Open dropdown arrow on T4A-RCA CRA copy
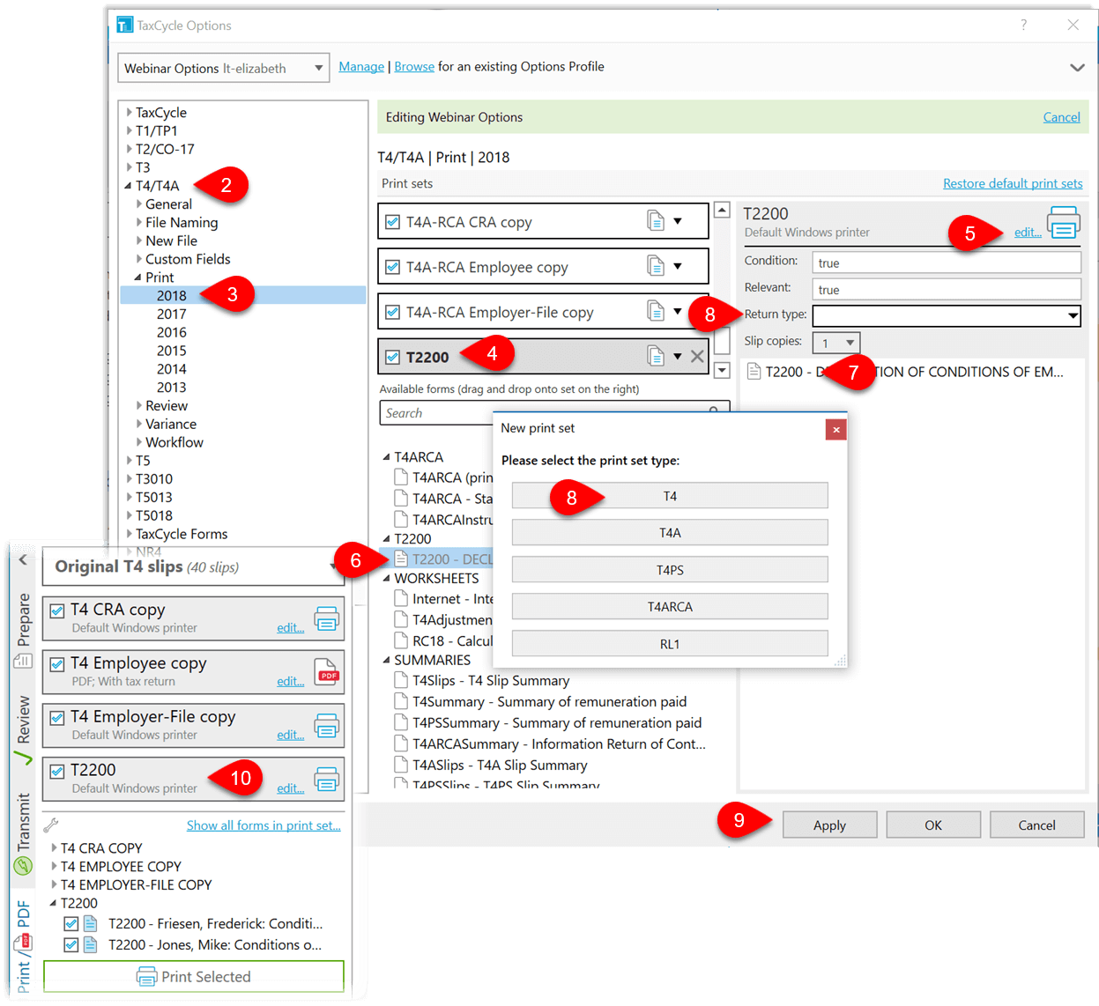Viewport: 1099px width, 1006px height. (x=678, y=221)
